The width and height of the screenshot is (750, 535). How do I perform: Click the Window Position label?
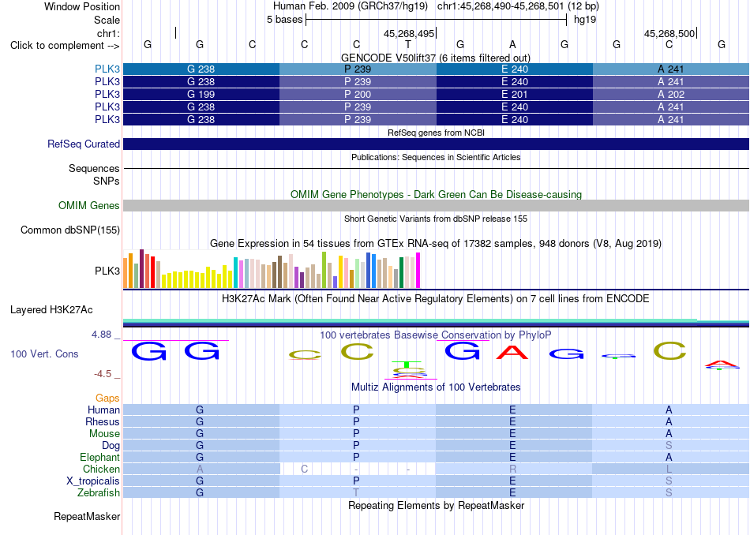click(x=82, y=6)
